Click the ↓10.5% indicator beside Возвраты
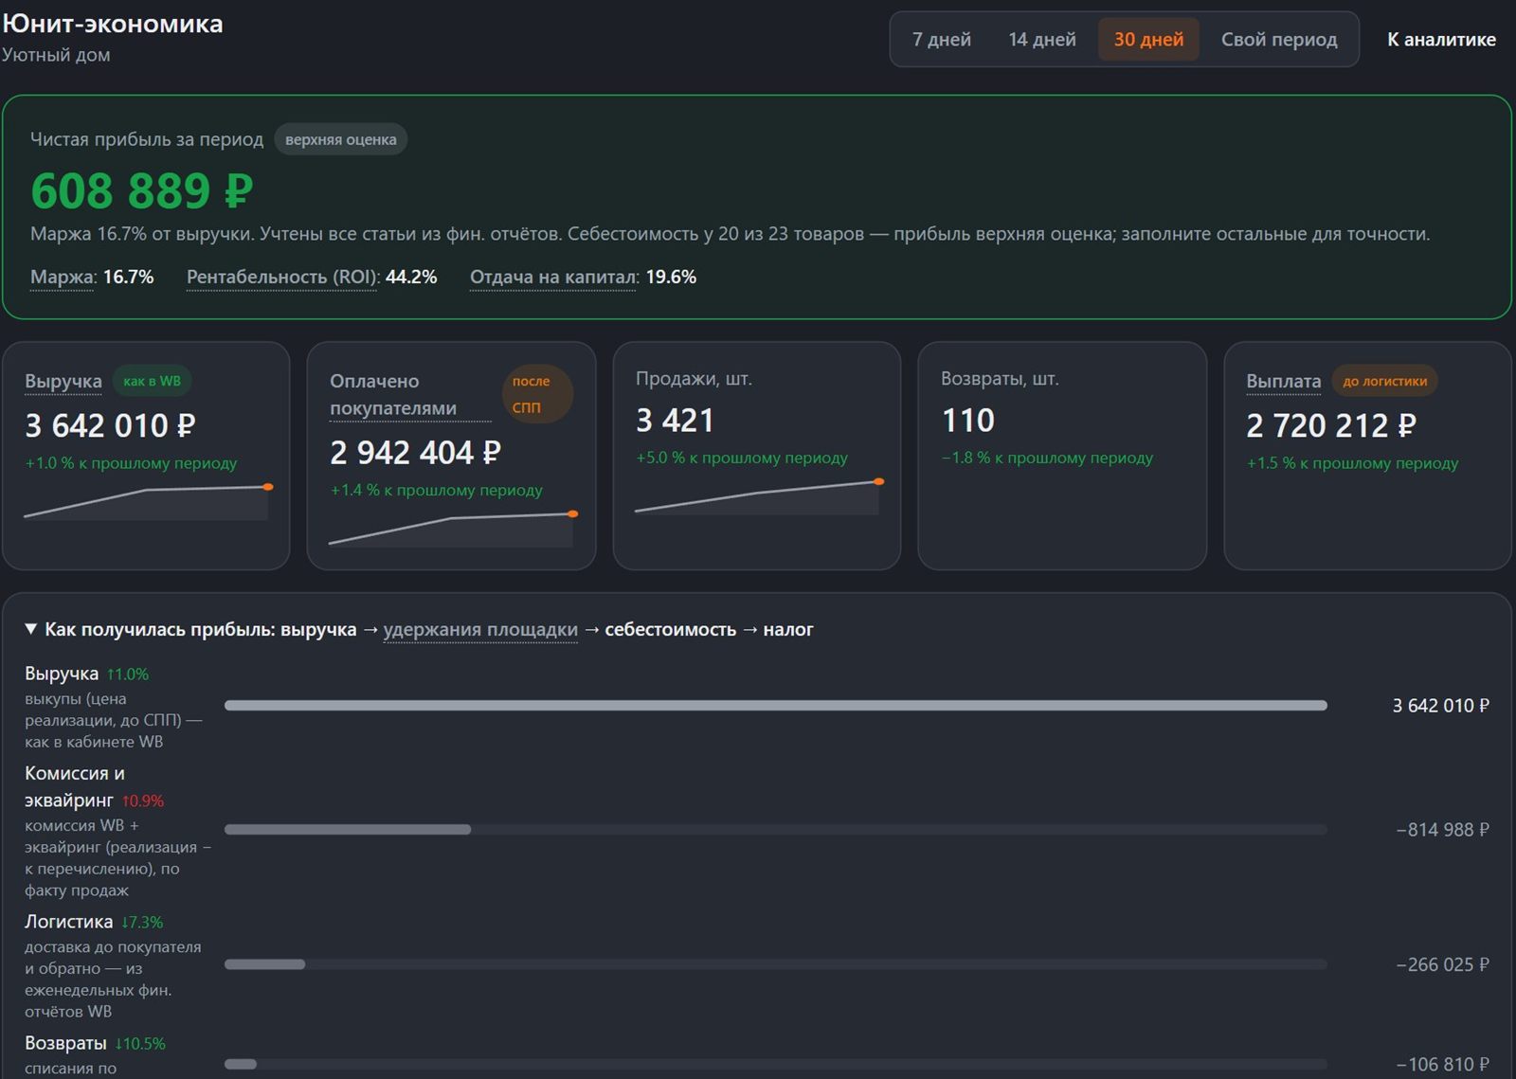The image size is (1516, 1079). pyautogui.click(x=140, y=1044)
